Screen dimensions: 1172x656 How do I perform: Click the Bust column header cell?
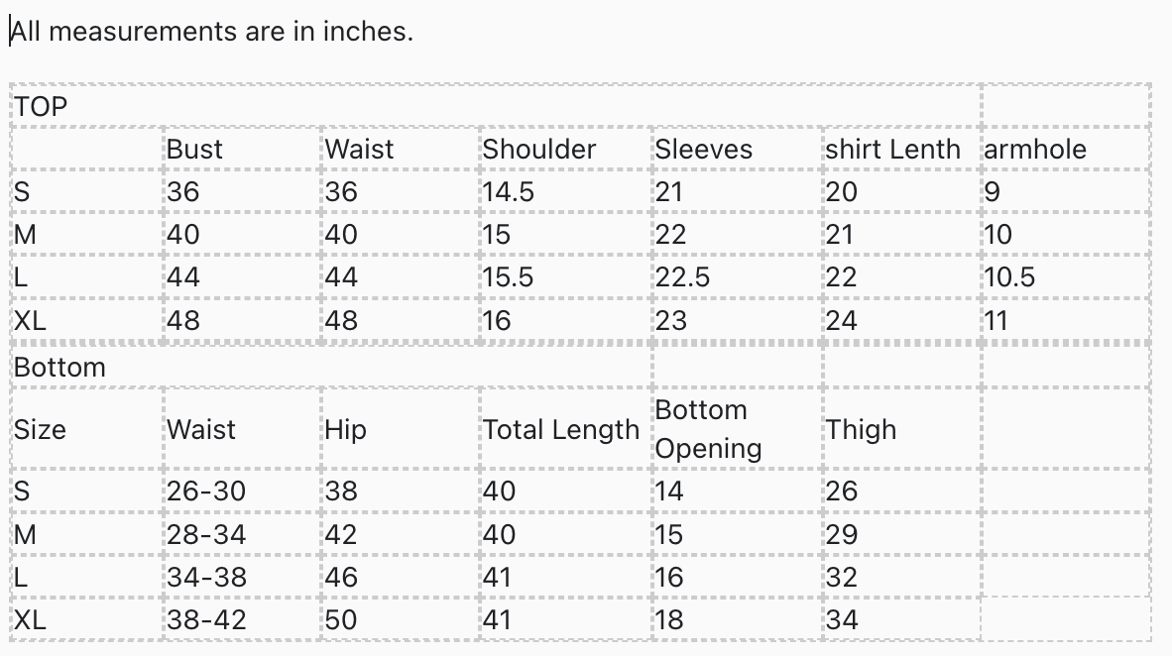(194, 150)
